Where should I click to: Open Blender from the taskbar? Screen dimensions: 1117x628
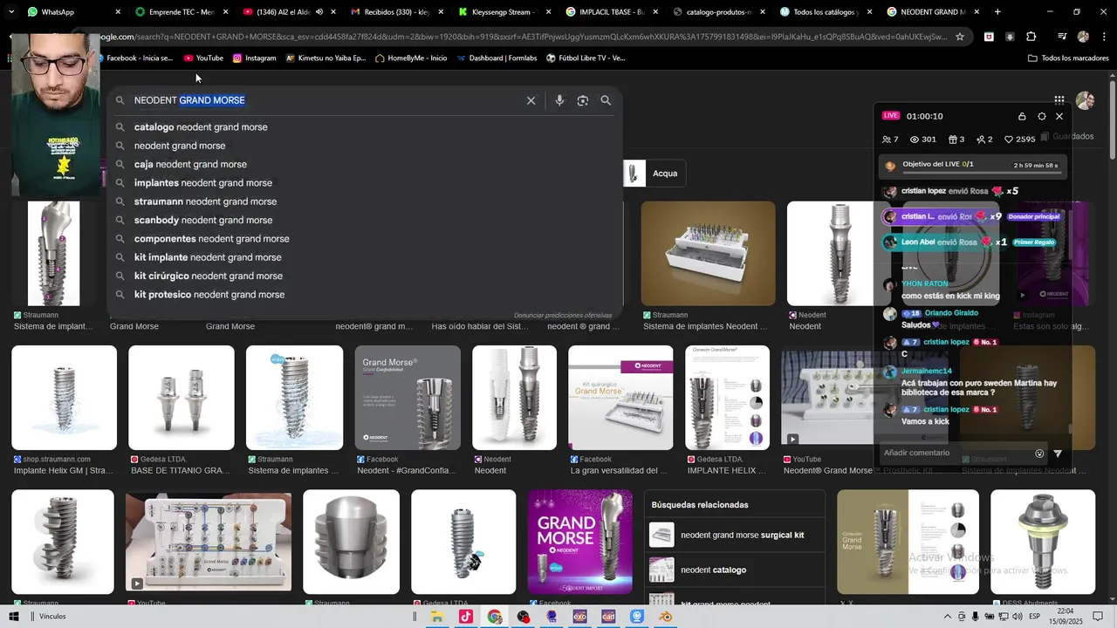pos(665,617)
